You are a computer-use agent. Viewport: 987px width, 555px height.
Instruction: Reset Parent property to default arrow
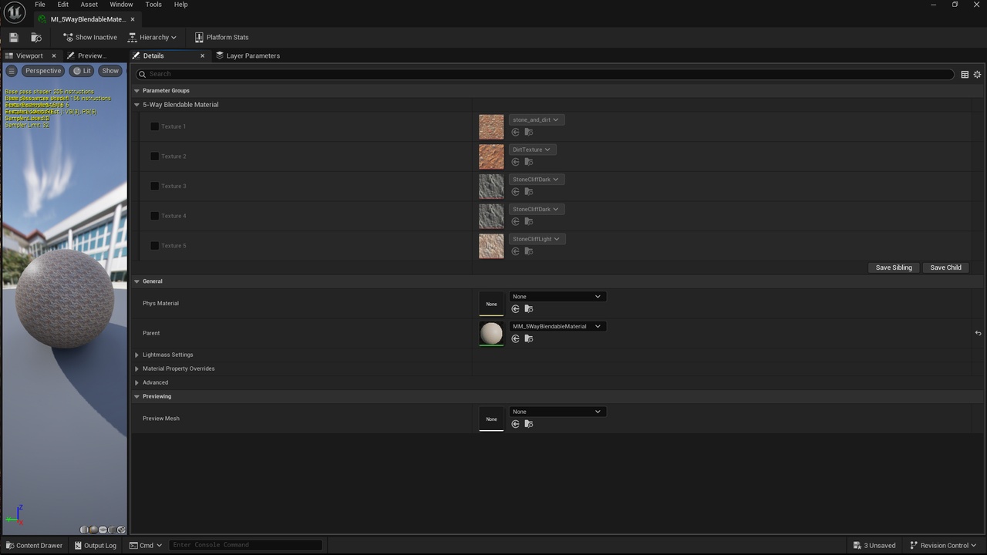coord(978,333)
